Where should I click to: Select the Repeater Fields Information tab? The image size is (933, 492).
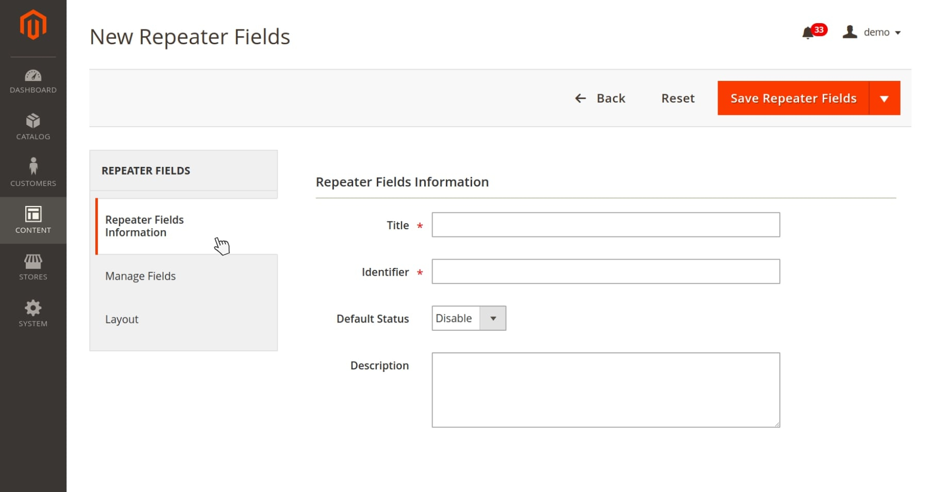click(x=144, y=226)
